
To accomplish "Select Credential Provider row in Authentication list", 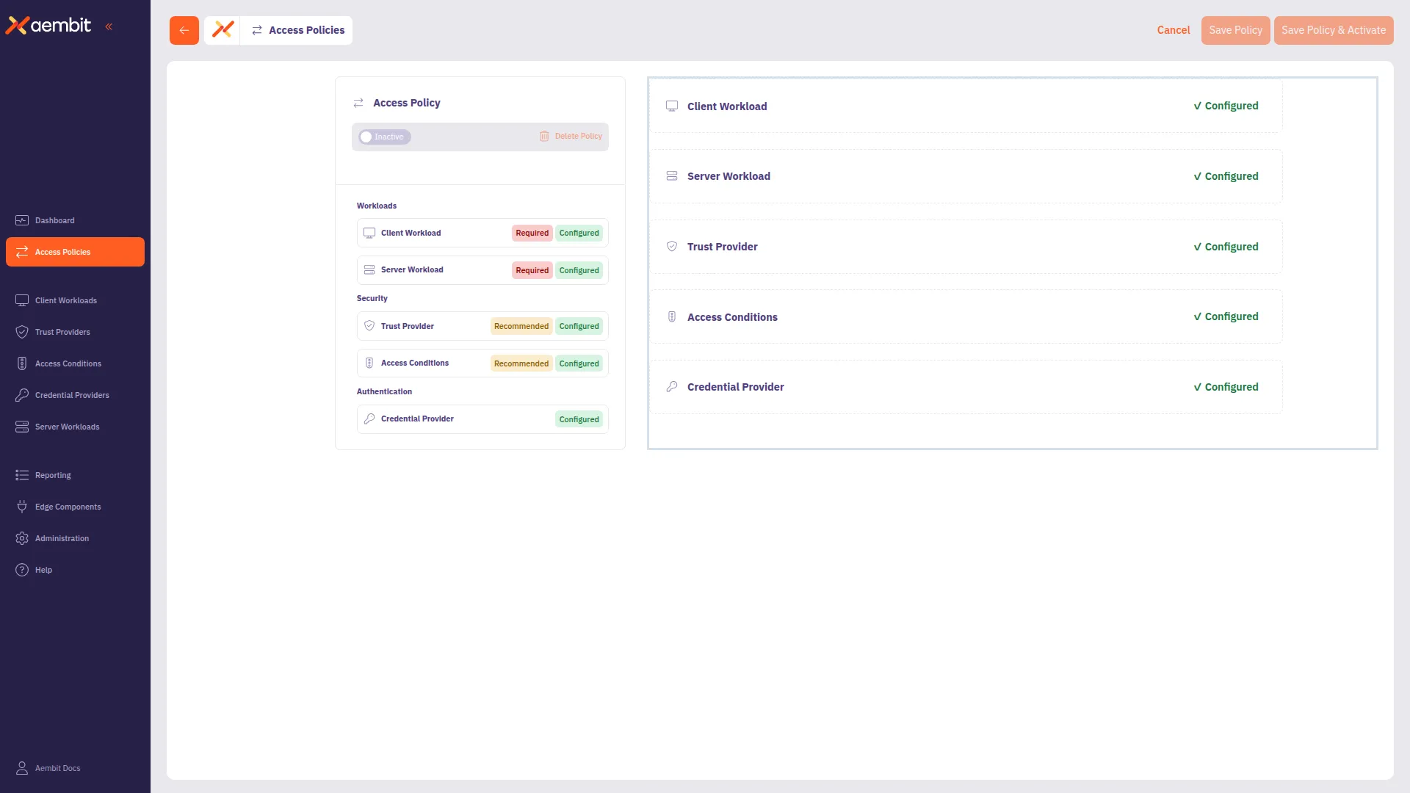I will pos(482,419).
